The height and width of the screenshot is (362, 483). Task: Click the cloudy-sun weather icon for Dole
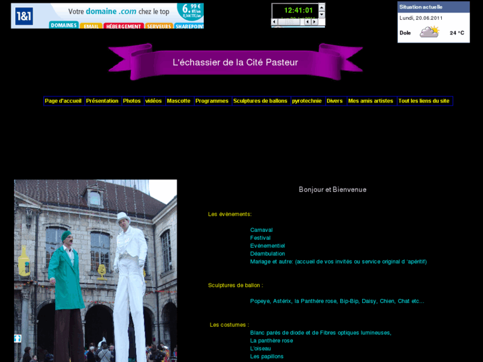click(x=430, y=32)
